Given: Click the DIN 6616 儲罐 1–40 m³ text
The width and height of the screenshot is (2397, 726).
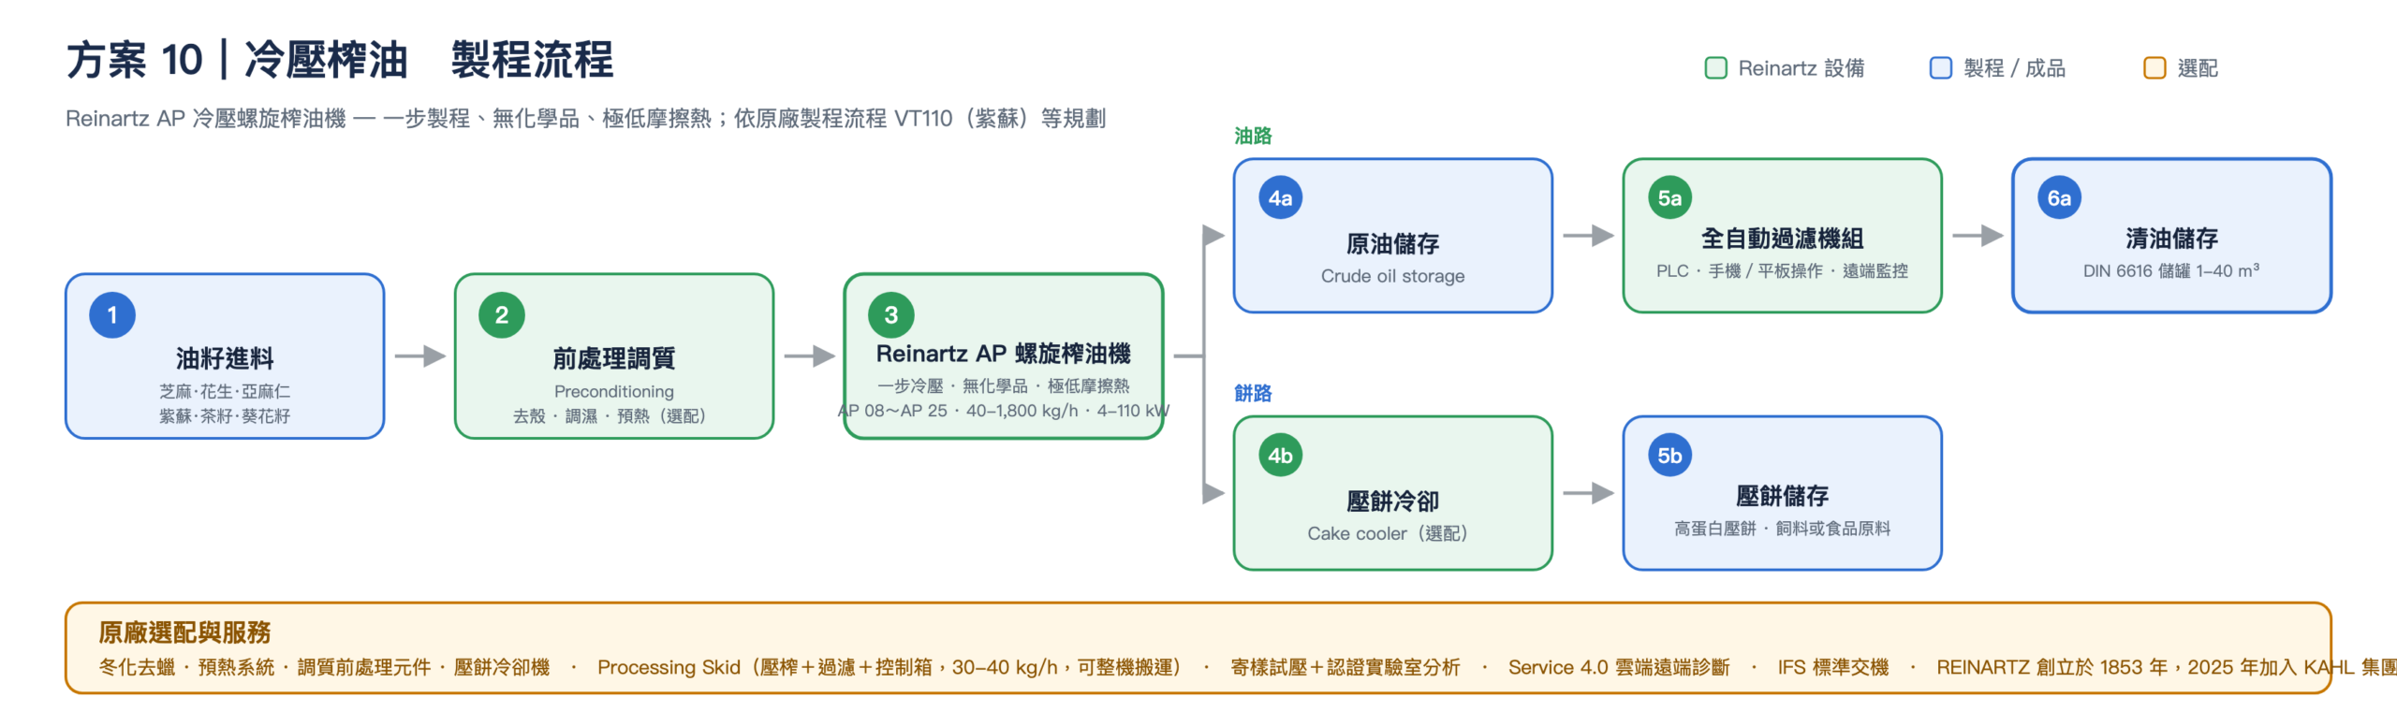Looking at the screenshot, I should 2171,270.
